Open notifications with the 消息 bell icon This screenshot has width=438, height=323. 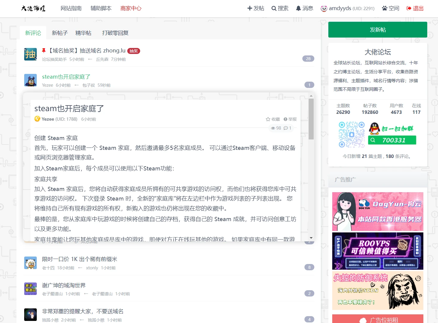click(x=298, y=8)
